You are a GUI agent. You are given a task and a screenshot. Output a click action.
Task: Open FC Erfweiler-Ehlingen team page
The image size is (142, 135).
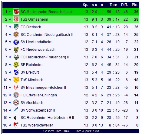tap(39, 95)
